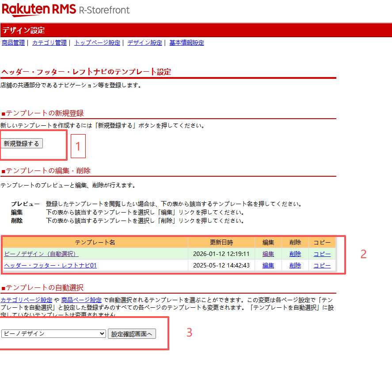Click the 更新日時 column header
This screenshot has height=368, width=392.
221,242
